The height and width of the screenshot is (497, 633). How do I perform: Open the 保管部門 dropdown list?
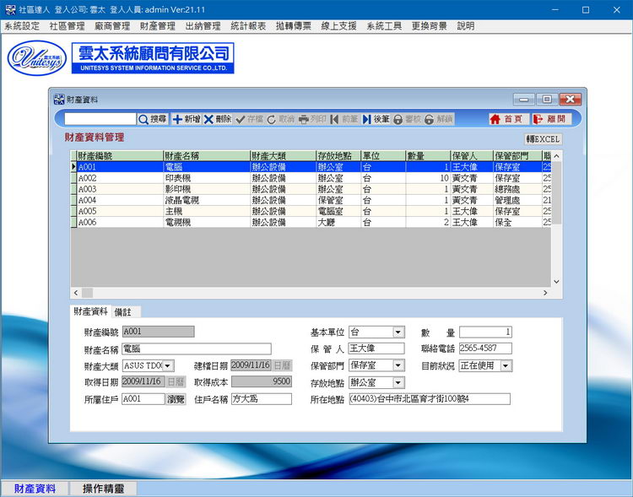[398, 365]
